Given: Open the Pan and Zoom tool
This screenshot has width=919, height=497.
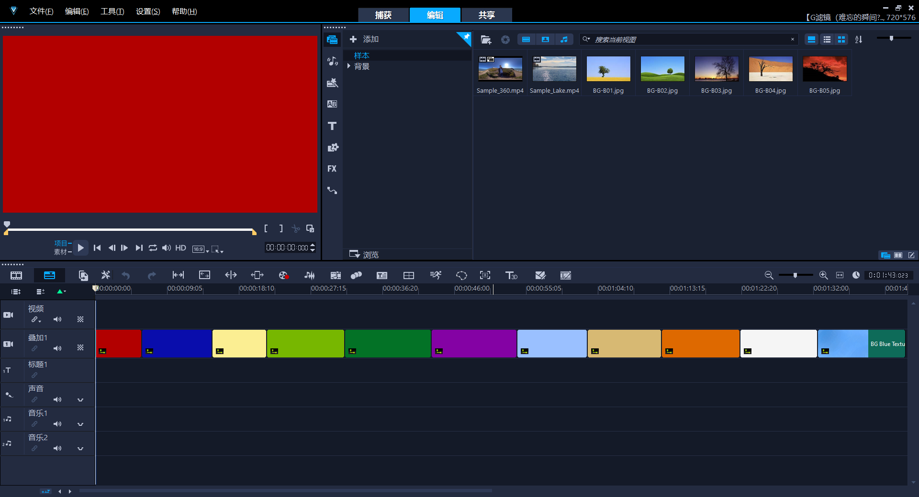Looking at the screenshot, I should (485, 275).
